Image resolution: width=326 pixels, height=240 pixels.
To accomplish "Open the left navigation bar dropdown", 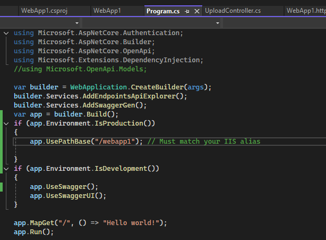I will pyautogui.click(x=77, y=23).
